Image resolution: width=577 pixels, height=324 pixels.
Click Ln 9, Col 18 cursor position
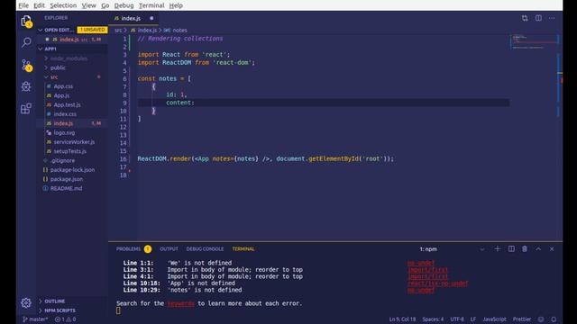[x=402, y=319]
